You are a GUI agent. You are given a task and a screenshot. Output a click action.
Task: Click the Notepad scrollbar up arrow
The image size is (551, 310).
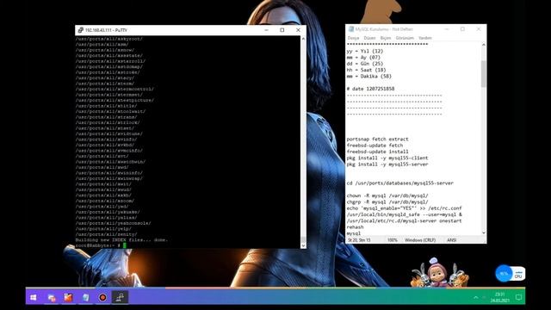coord(484,45)
